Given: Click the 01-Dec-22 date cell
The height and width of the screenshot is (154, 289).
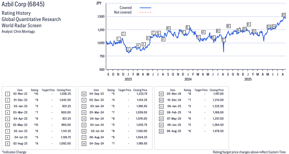Looking at the screenshot, I should [x=20, y=100].
